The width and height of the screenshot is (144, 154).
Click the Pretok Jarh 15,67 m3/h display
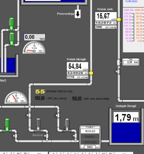coord(106,16)
